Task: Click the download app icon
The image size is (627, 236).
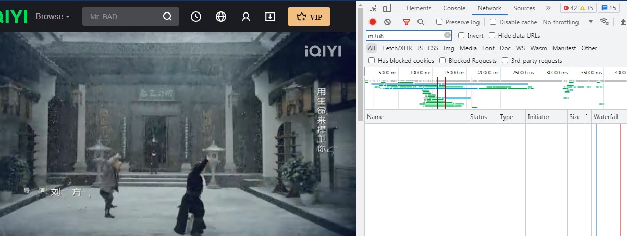Action: pos(270,17)
